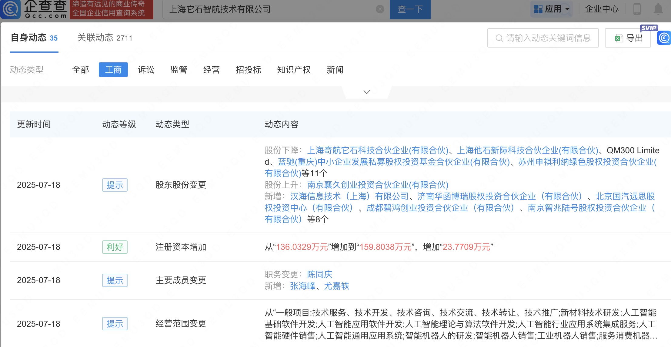Click the Qcc.com logo icon
This screenshot has height=347, width=671.
click(10, 9)
